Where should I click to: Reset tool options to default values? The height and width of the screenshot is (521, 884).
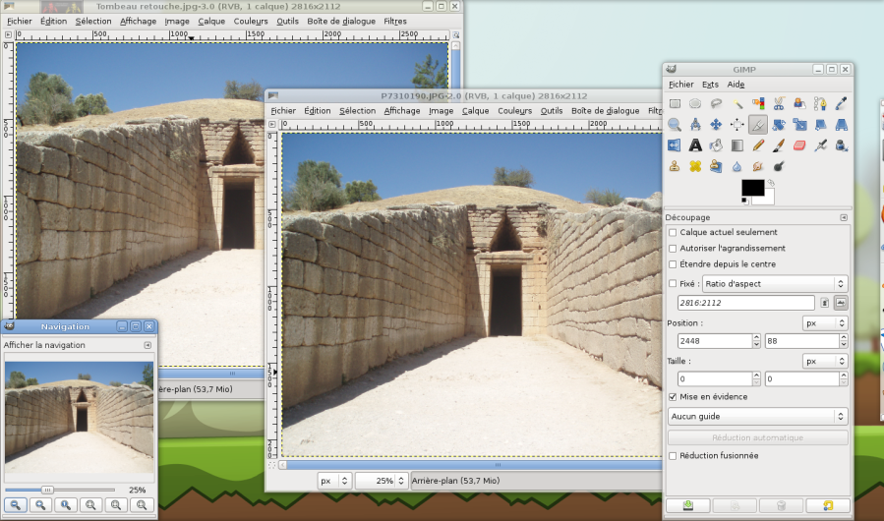point(827,505)
